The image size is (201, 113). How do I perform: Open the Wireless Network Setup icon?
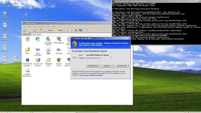pos(27,73)
